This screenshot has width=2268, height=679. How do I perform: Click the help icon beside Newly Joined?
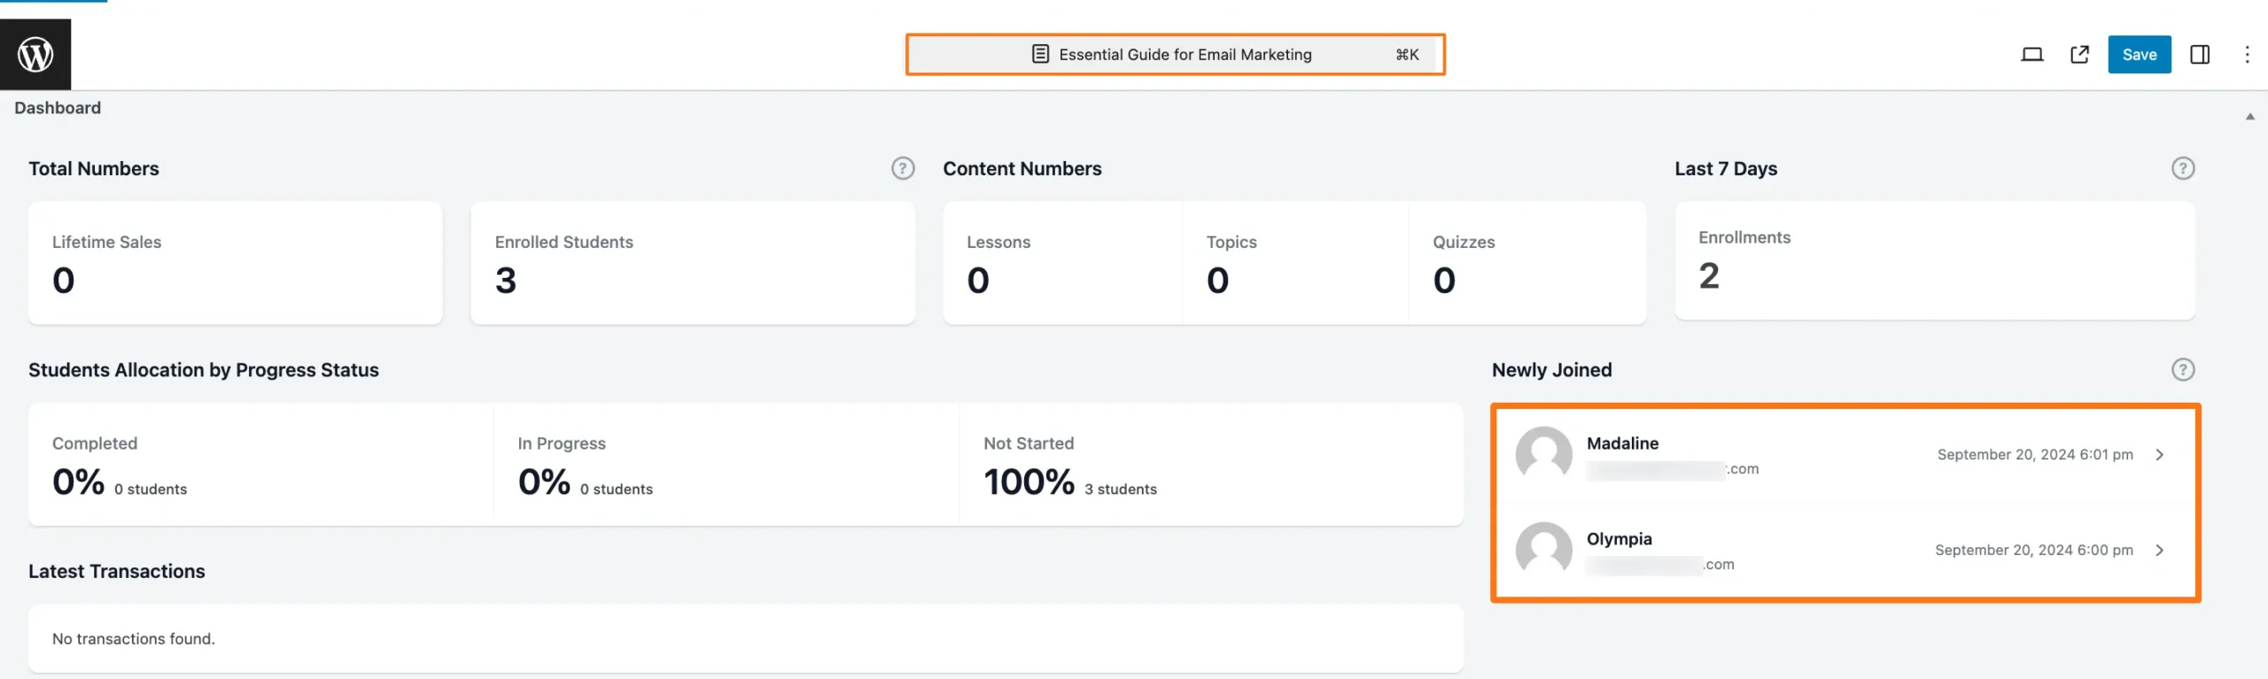click(x=2182, y=370)
